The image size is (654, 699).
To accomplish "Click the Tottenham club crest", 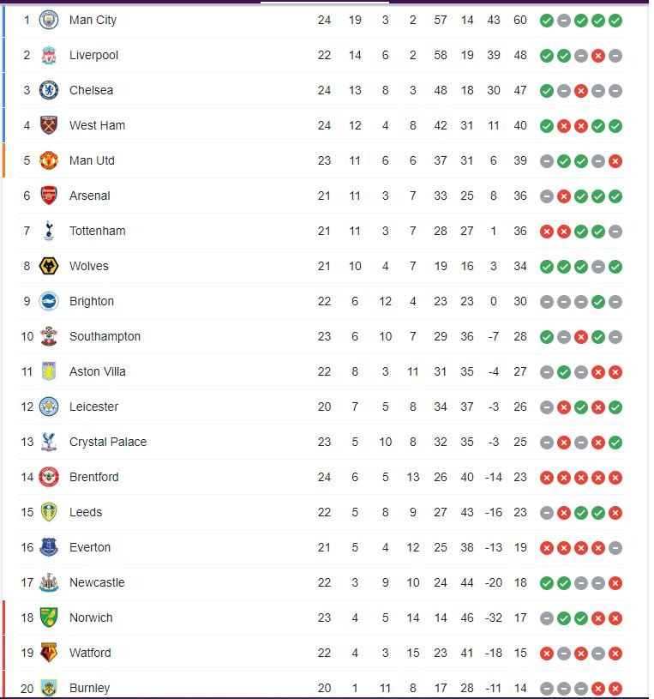I will click(x=49, y=231).
